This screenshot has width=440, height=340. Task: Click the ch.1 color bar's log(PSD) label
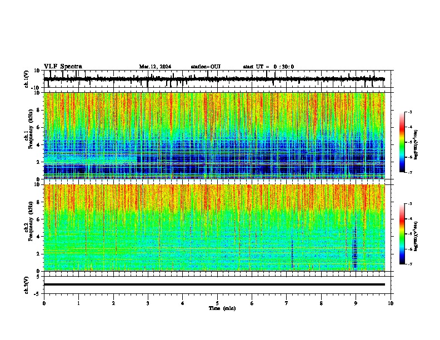point(416,144)
